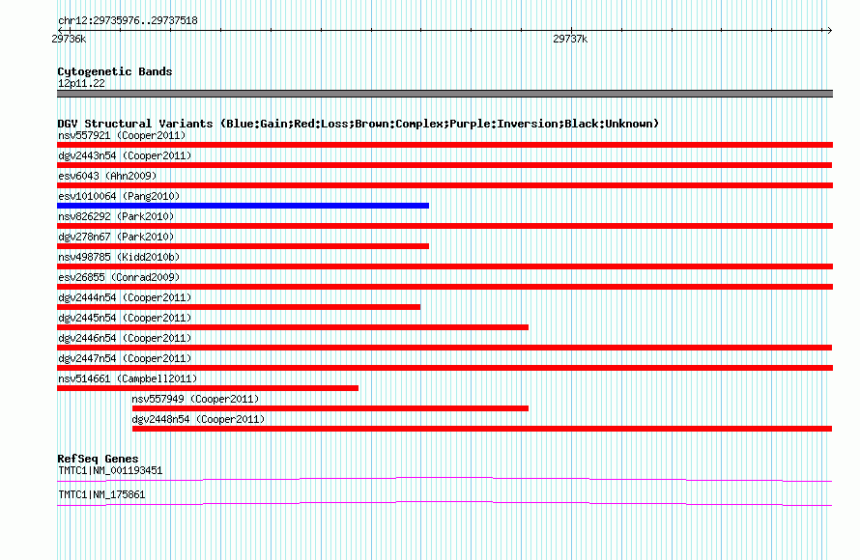Click the 29736k ruler label
The image size is (860, 560).
[69, 39]
